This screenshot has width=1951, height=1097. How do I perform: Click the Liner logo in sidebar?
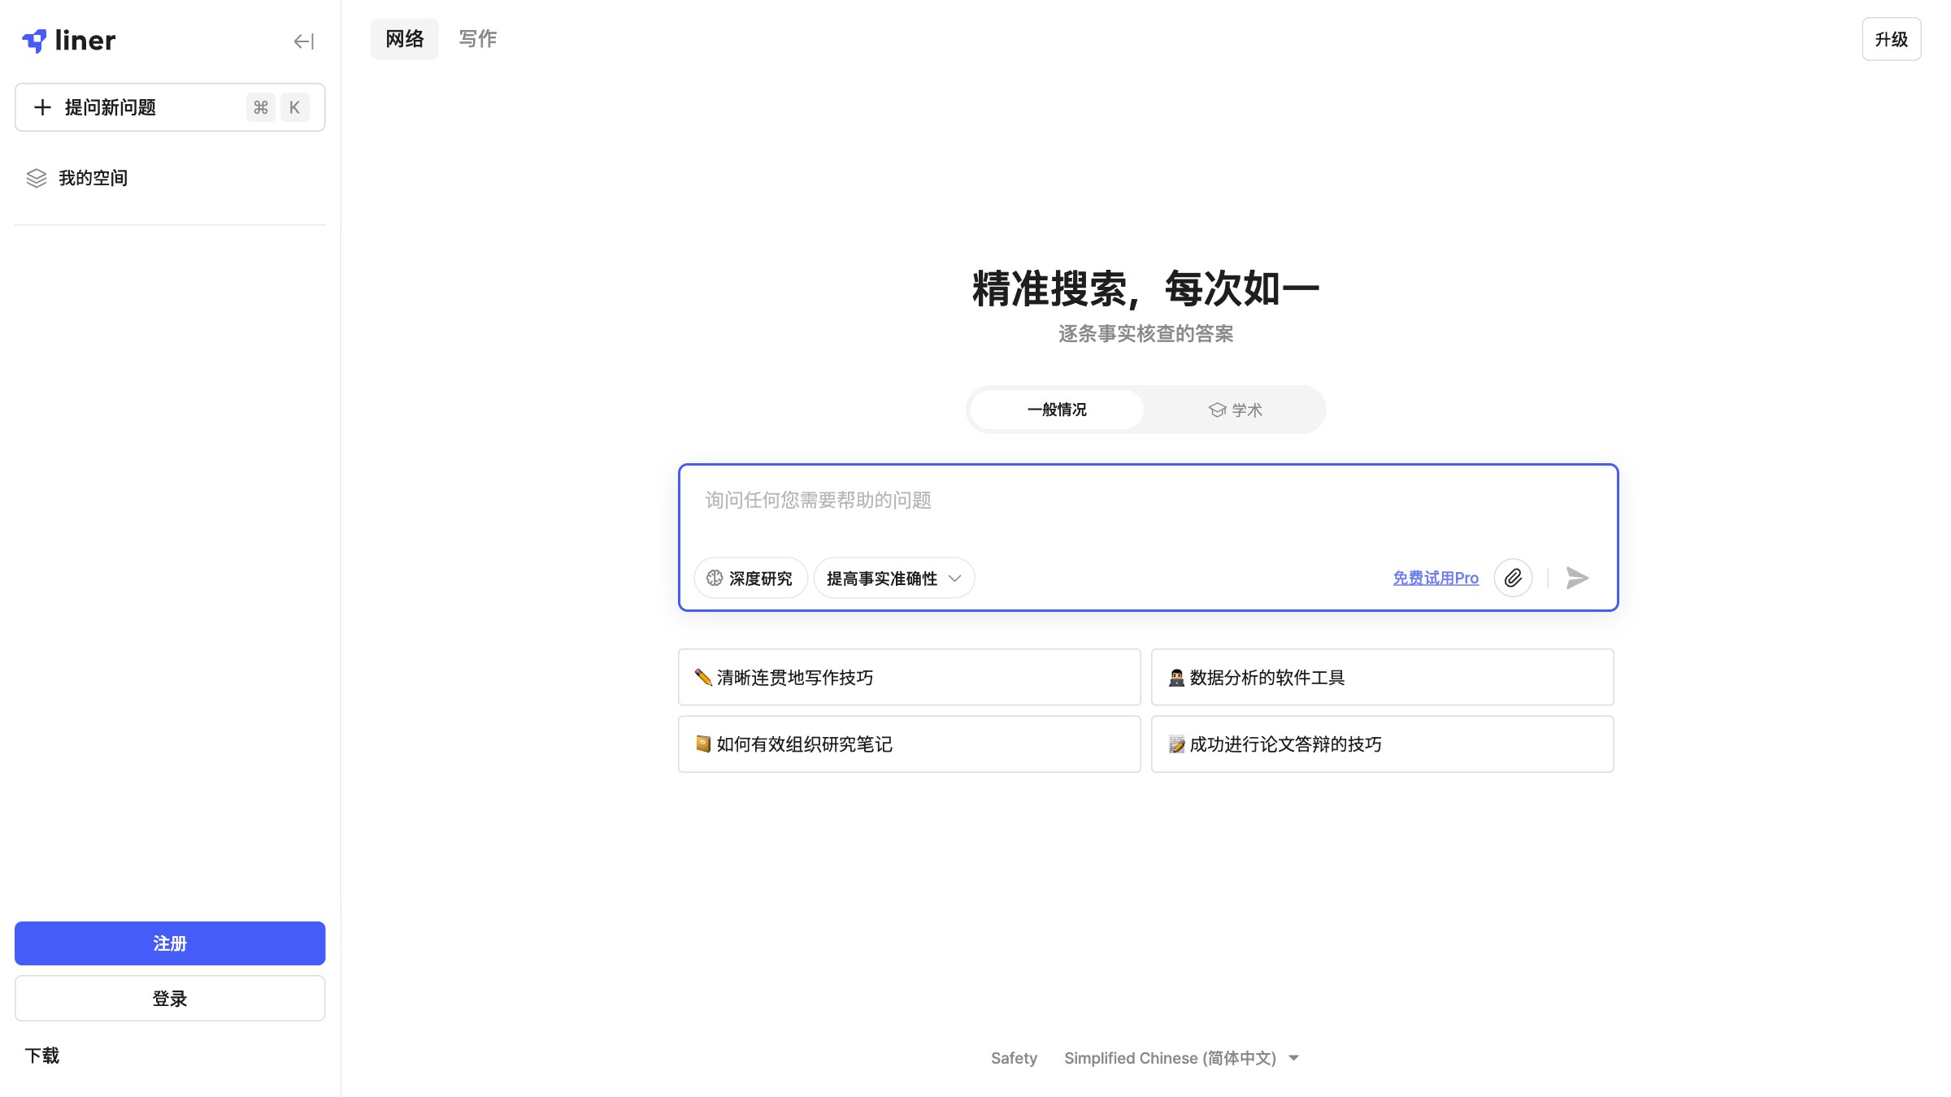69,41
